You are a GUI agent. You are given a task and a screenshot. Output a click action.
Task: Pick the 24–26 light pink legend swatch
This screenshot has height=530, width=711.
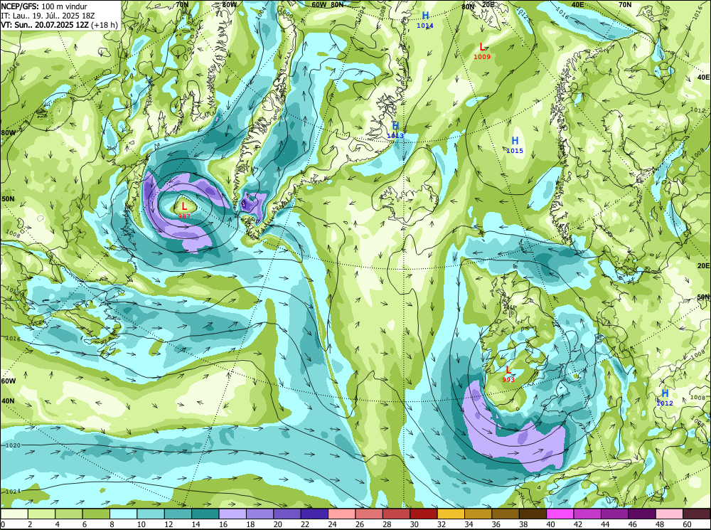(342, 514)
